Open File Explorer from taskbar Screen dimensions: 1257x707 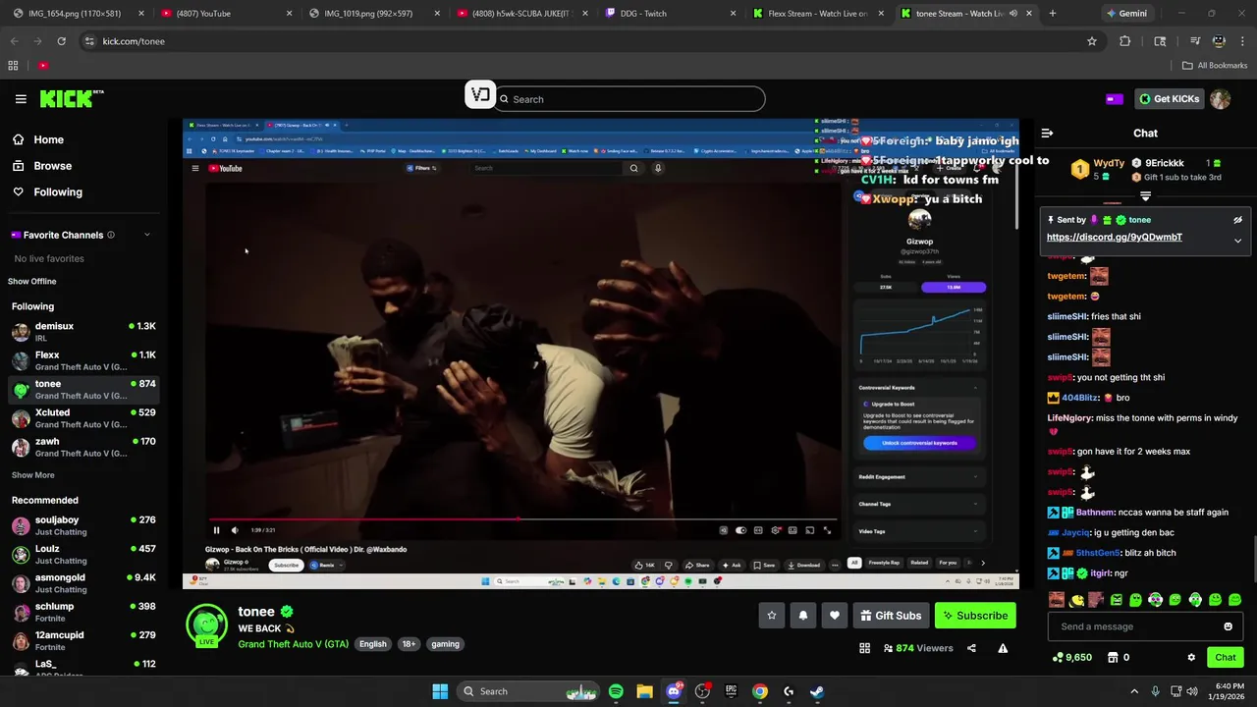click(x=644, y=691)
